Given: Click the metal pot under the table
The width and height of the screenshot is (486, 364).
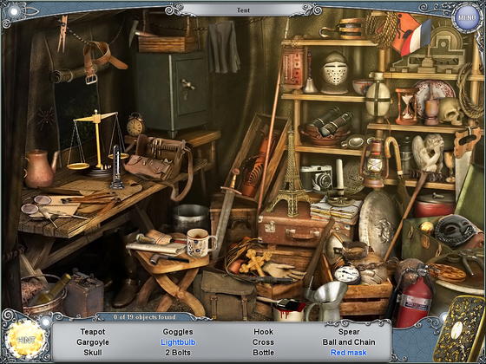Looking at the screenshot, I should click(191, 218).
